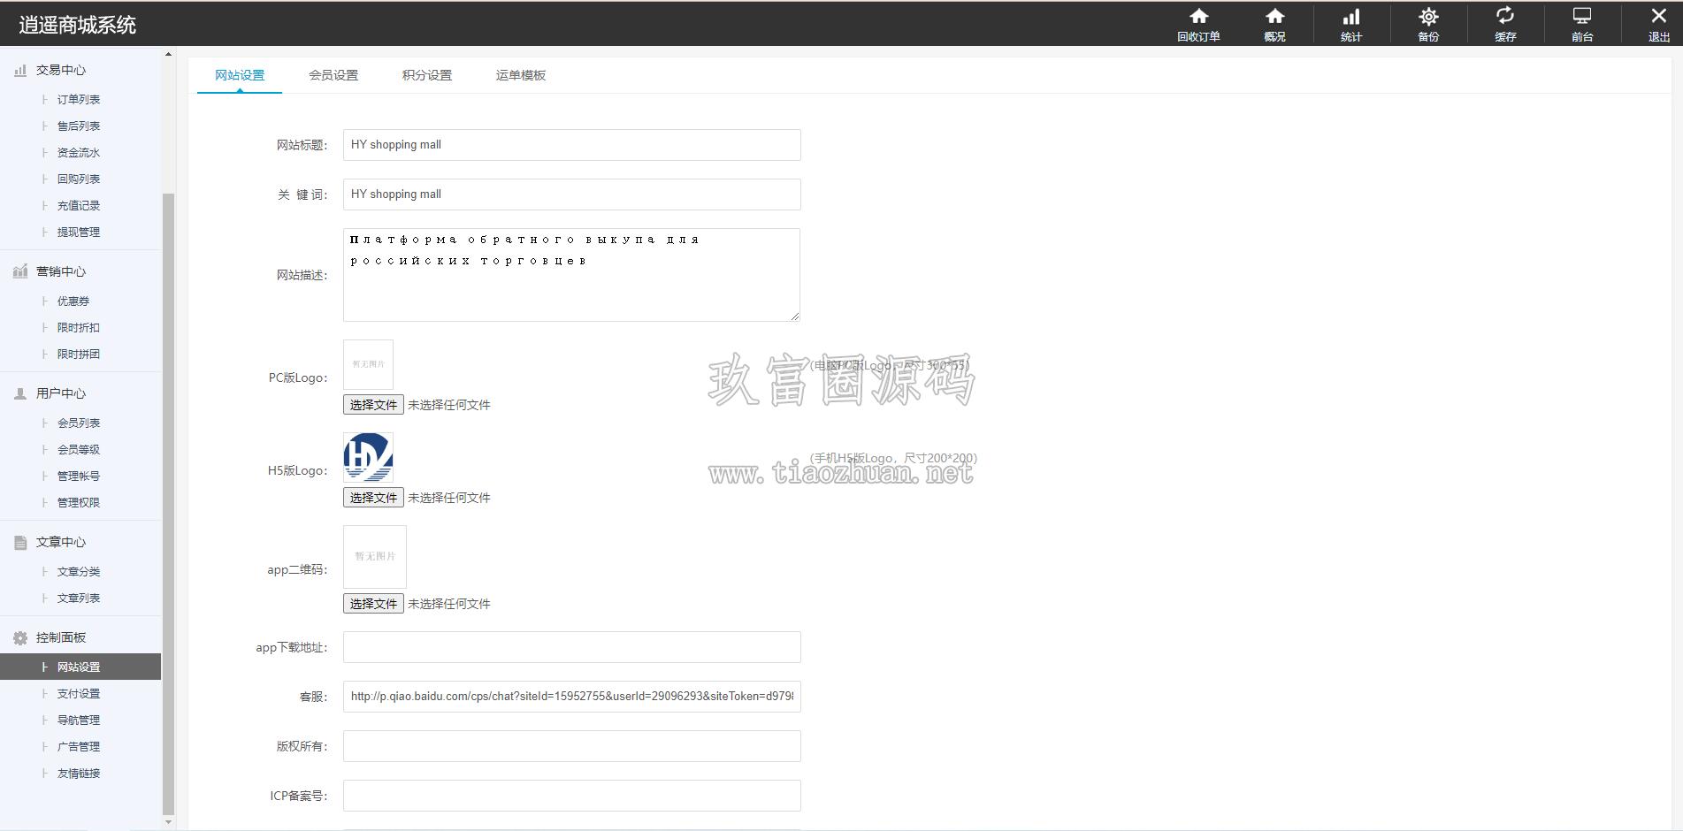Click the 网站标题 input field
This screenshot has height=831, width=1683.
pyautogui.click(x=571, y=145)
